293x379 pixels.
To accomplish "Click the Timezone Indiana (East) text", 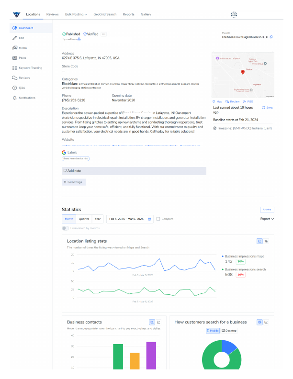I will (242, 128).
